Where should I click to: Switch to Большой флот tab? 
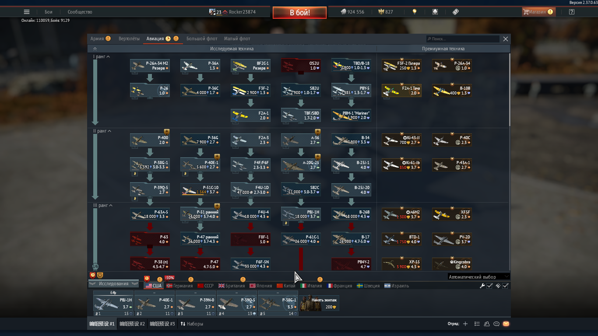(202, 38)
